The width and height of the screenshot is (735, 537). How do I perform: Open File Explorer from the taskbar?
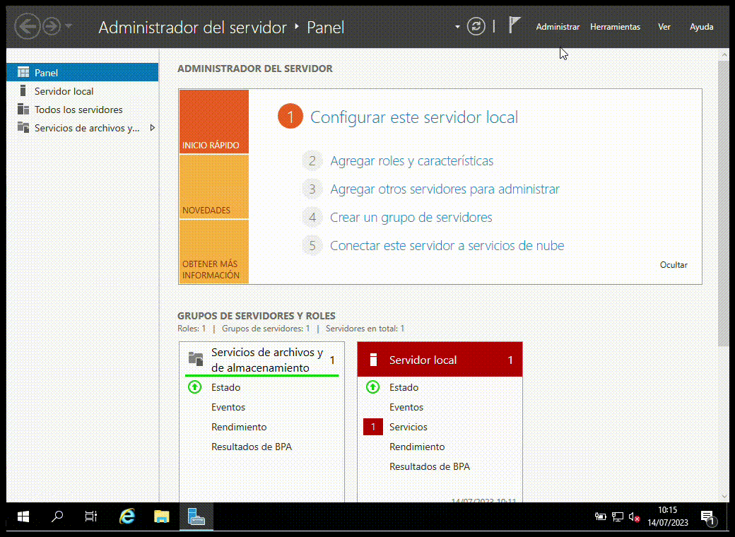pos(161,517)
